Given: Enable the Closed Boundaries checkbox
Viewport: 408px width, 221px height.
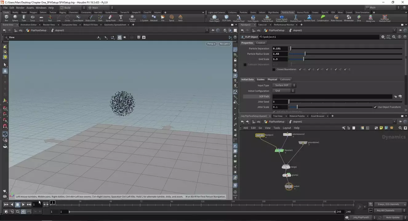Looking at the screenshot, I should [x=274, y=69].
